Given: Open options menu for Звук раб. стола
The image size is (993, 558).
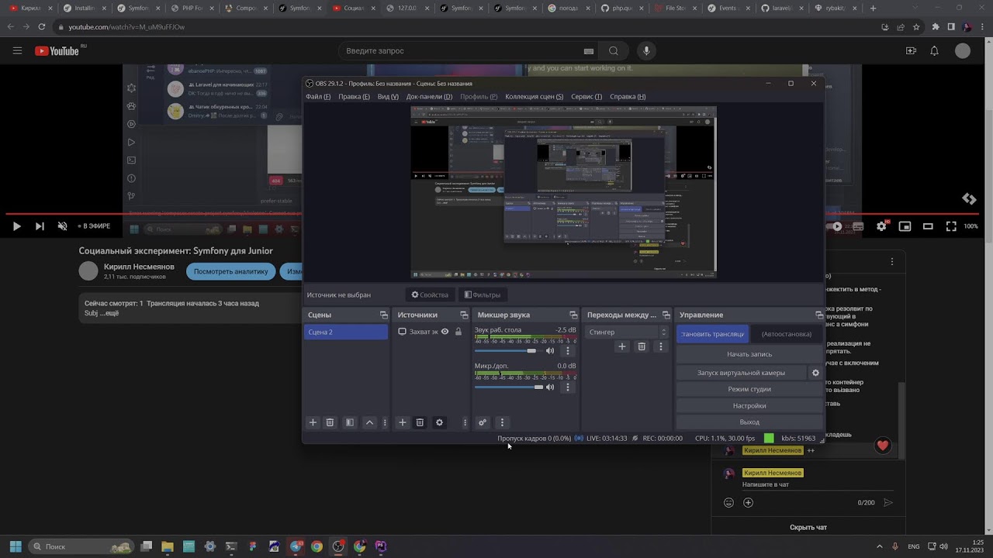Looking at the screenshot, I should point(567,350).
